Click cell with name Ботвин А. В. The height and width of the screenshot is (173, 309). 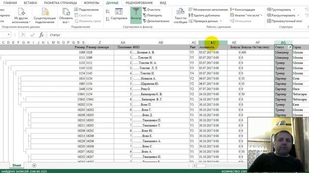(161, 52)
